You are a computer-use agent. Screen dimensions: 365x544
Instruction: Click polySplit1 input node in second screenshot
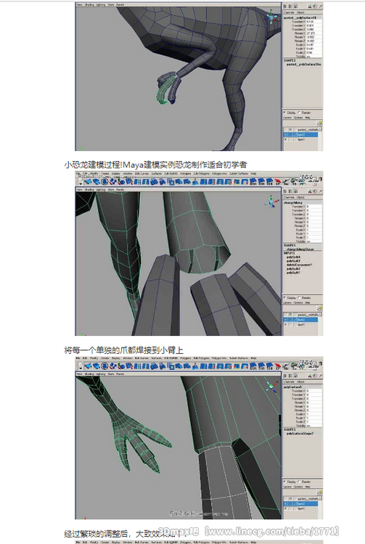click(293, 272)
